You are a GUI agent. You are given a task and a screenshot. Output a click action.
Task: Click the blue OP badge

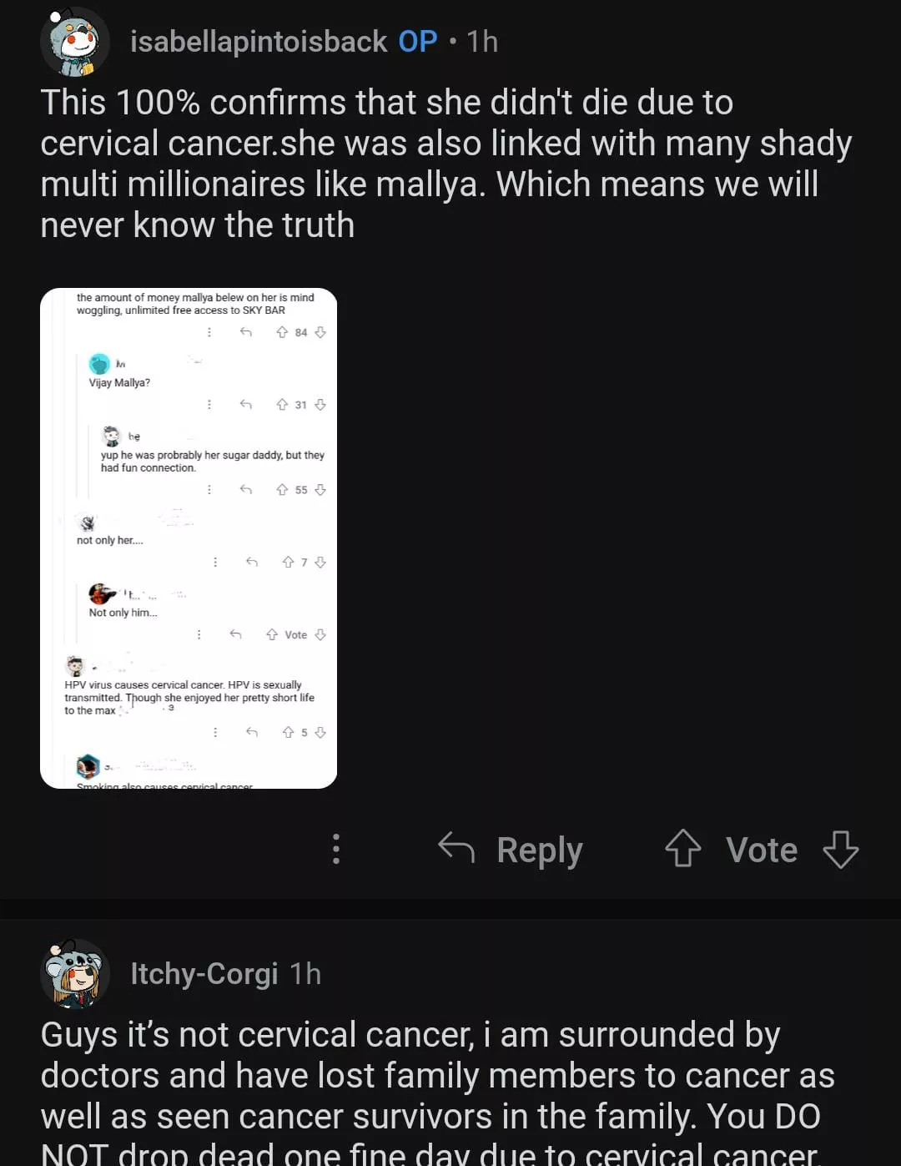coord(417,42)
